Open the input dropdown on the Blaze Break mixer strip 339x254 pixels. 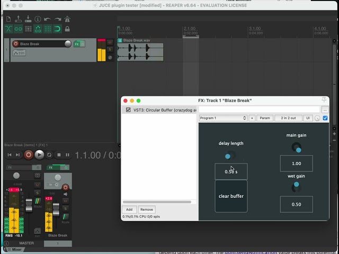pos(53,185)
